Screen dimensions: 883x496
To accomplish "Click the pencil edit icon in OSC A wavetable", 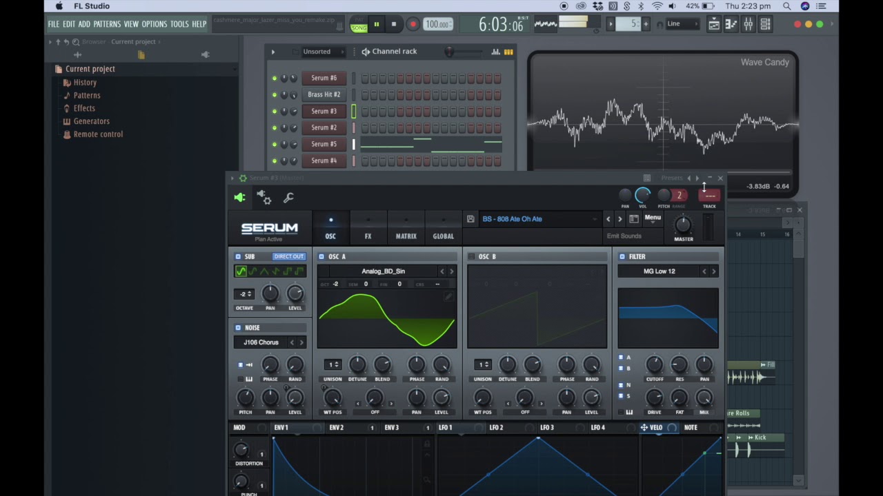I will tap(448, 296).
